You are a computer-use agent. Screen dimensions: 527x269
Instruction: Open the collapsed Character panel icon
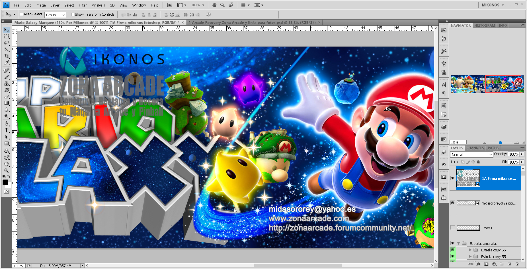(444, 85)
